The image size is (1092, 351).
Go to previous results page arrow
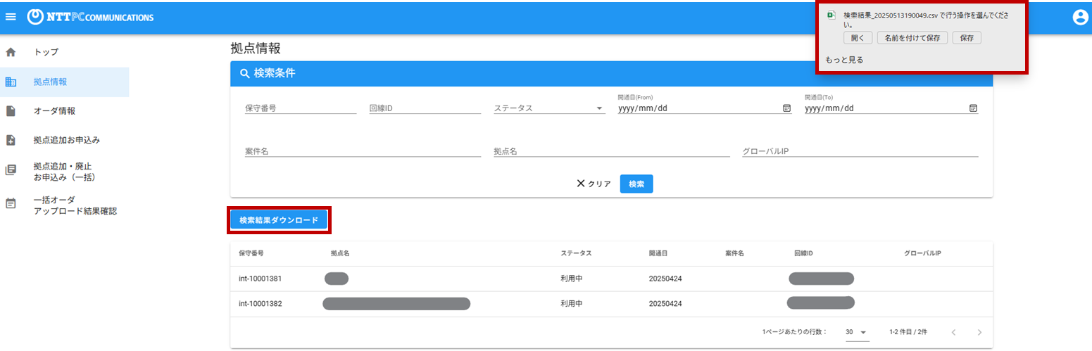(954, 332)
